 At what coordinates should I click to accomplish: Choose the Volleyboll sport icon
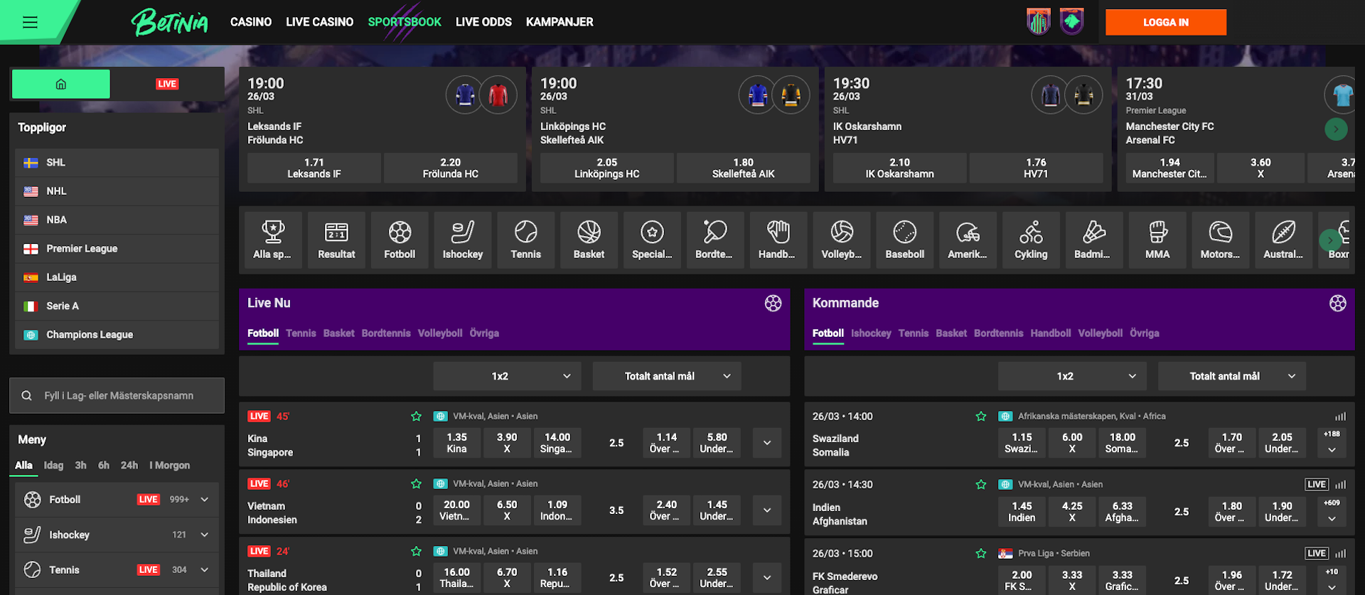pyautogui.click(x=842, y=240)
